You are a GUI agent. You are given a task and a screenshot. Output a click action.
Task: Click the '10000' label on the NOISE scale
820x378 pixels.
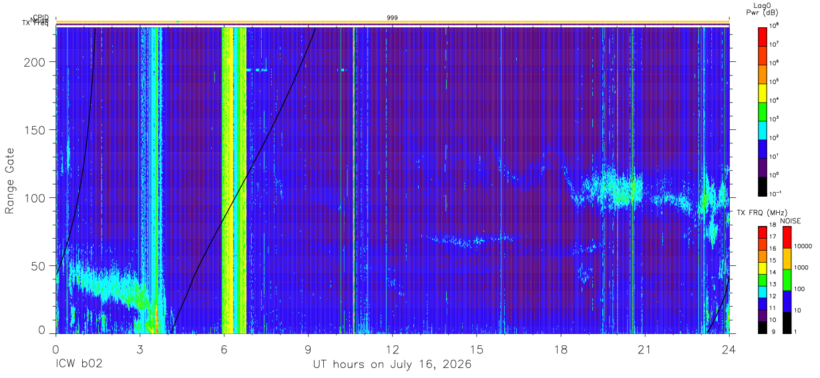point(803,246)
